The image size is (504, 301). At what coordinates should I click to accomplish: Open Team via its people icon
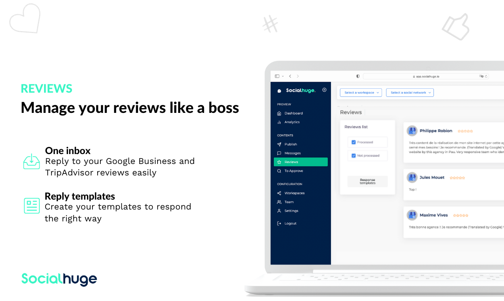click(x=279, y=202)
